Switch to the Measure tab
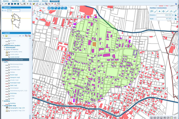The image size is (179, 119). (45, 1)
